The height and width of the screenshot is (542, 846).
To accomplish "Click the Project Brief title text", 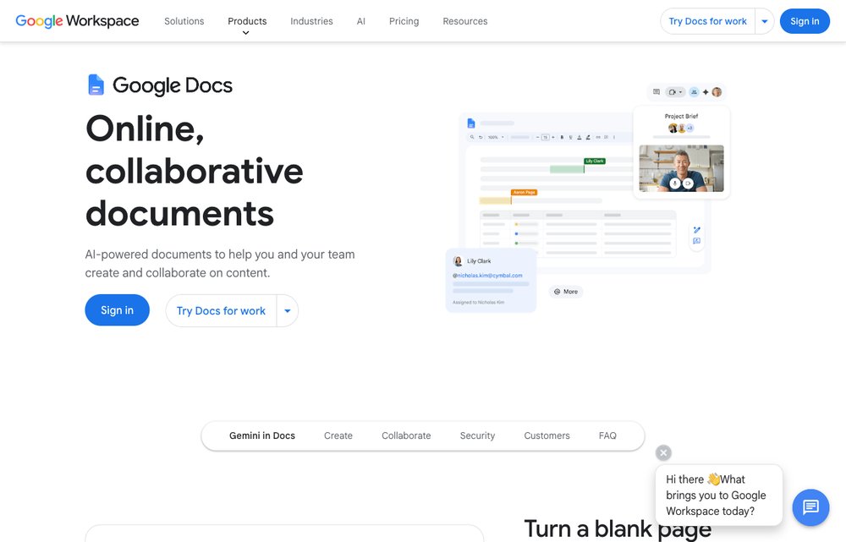I will pyautogui.click(x=681, y=116).
